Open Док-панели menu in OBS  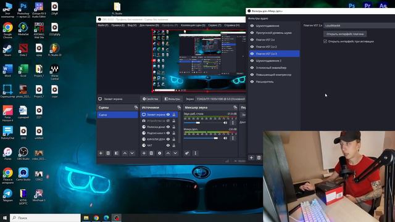[x=149, y=25]
